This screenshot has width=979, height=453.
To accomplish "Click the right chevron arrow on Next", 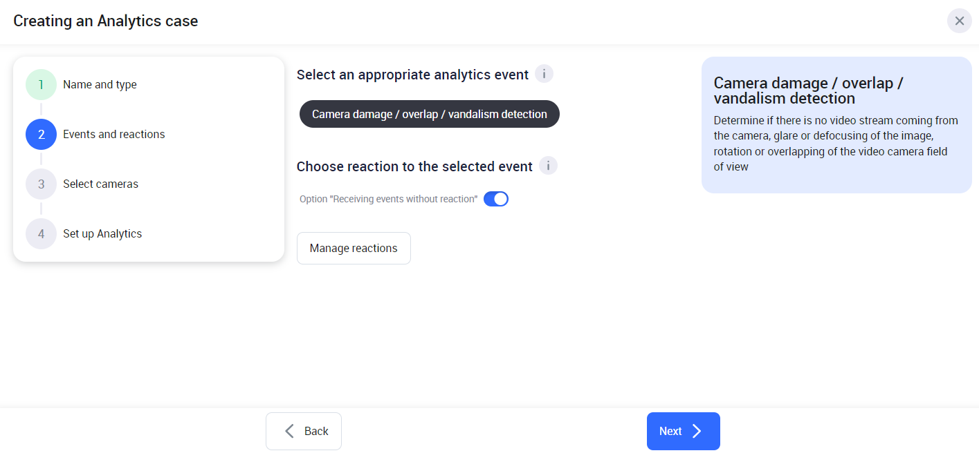I will [697, 431].
